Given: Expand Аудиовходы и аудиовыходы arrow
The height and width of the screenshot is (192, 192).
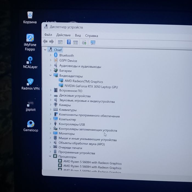Looking at the screenshot, I should [50, 65].
